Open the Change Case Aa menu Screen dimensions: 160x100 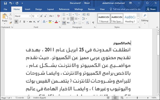[51, 16]
